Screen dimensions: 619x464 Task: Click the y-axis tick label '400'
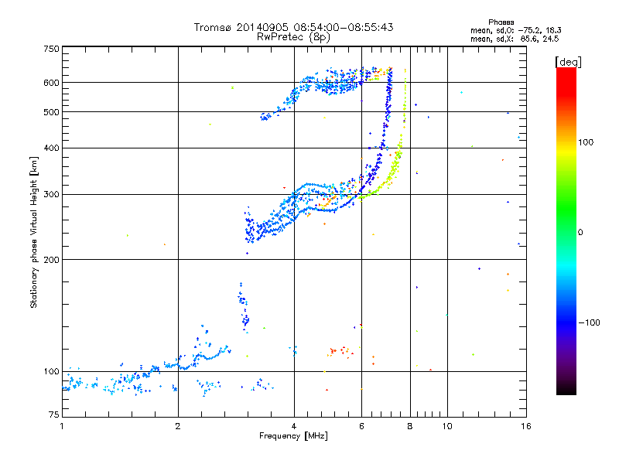tap(51, 148)
